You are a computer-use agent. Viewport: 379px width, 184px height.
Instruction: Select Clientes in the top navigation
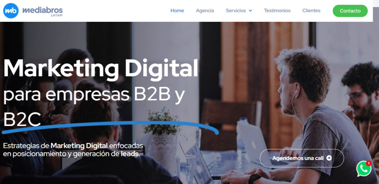click(311, 11)
